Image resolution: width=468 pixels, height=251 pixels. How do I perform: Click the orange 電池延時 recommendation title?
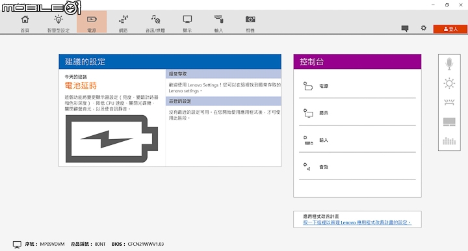[x=81, y=86]
